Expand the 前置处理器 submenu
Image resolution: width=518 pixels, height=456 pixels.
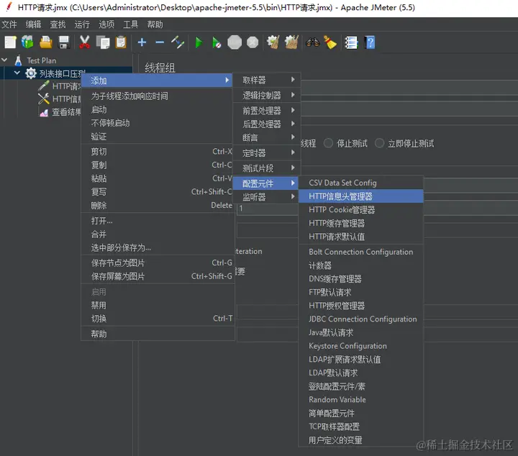[267, 110]
